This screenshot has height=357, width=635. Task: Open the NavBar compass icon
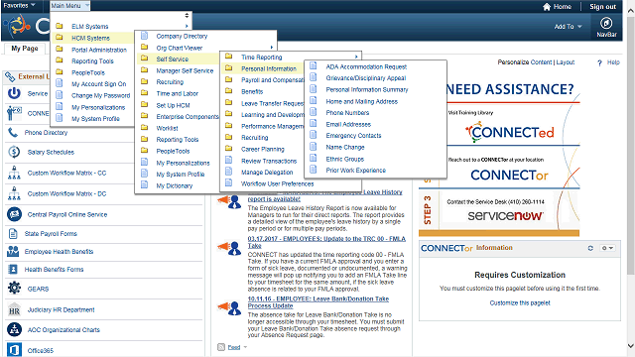tap(606, 23)
